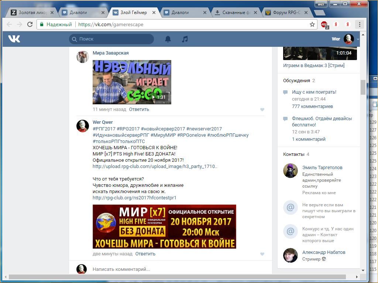378x283 pixels.
Task: Click the vertical page scrollbar thumb
Action: click(363, 87)
